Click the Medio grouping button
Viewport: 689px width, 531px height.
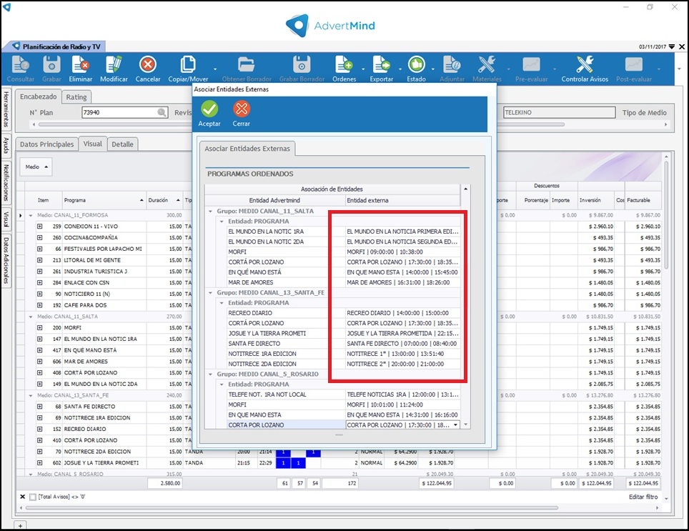(x=36, y=167)
